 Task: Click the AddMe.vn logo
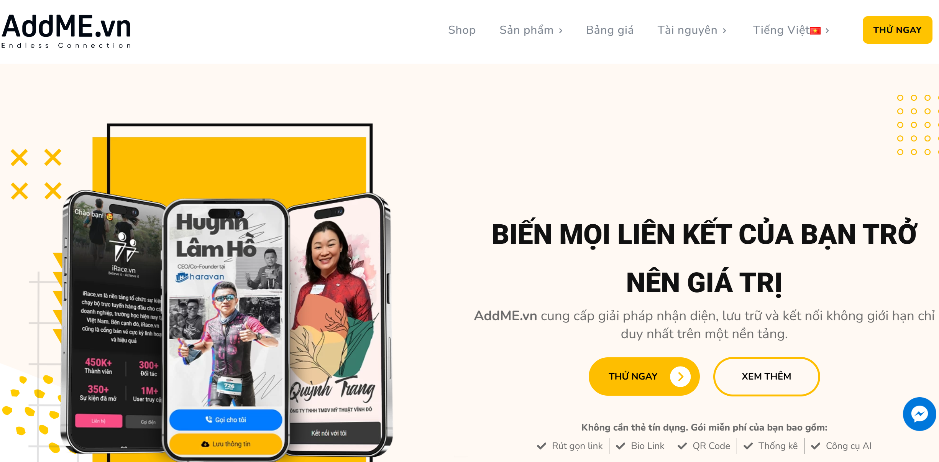point(66,31)
